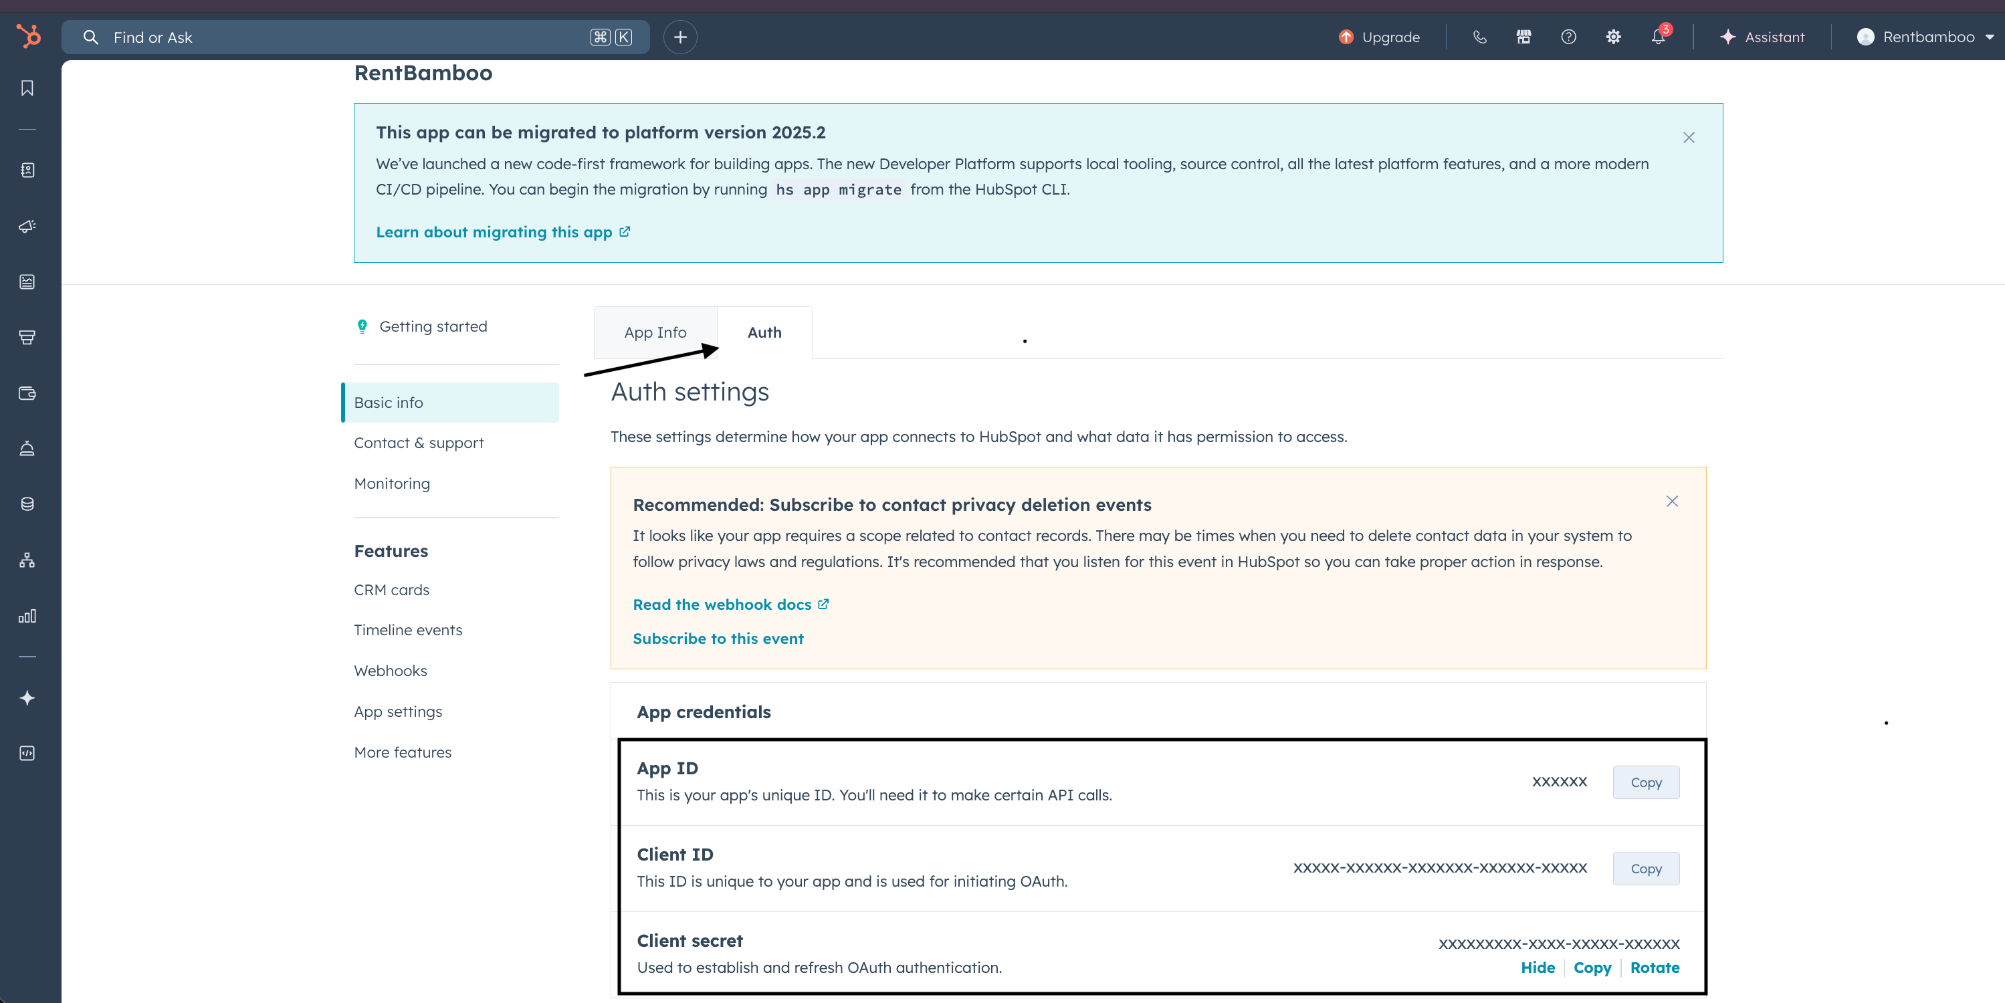This screenshot has width=2005, height=1003.
Task: Copy the App ID
Action: tap(1646, 783)
